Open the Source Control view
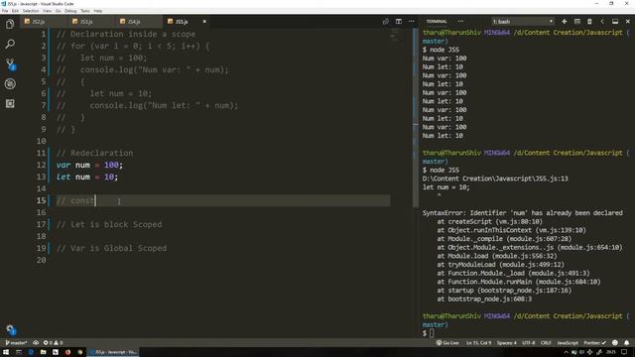The width and height of the screenshot is (635, 357). pos(10,63)
